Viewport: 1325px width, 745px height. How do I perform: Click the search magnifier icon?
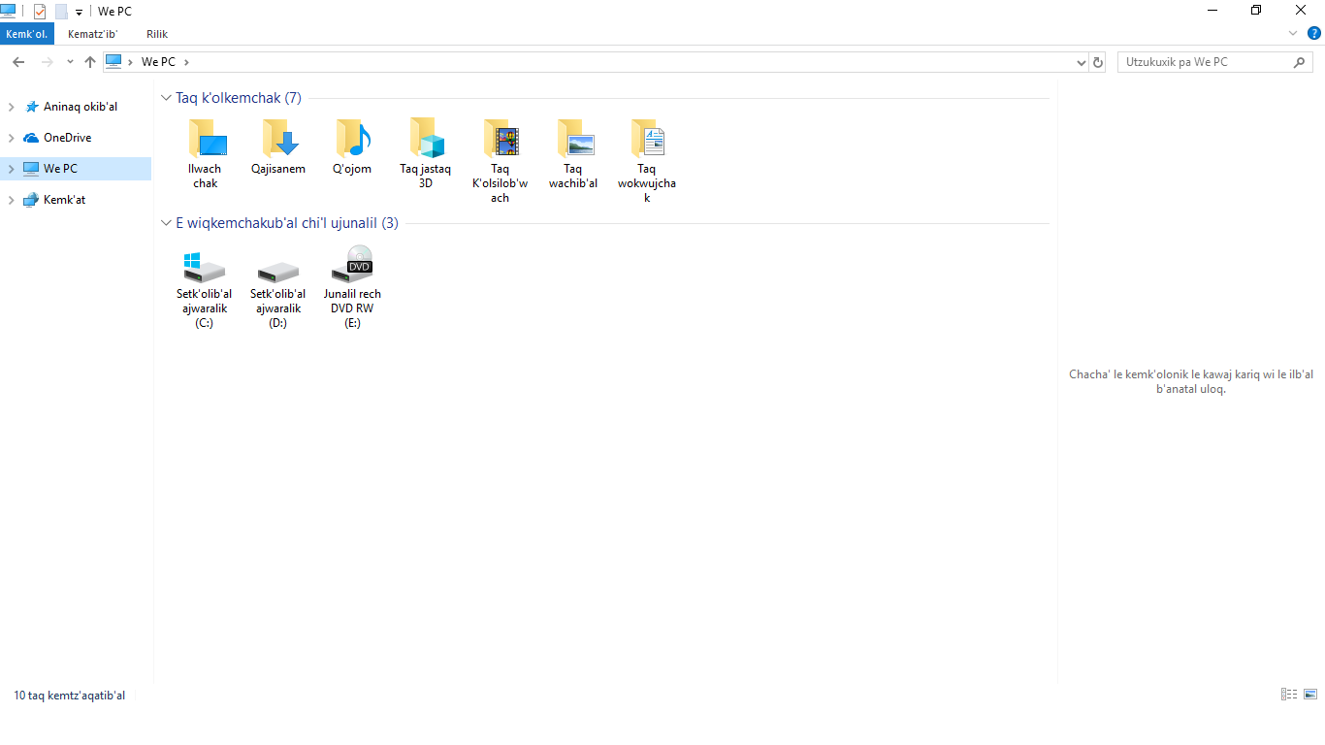(1300, 62)
